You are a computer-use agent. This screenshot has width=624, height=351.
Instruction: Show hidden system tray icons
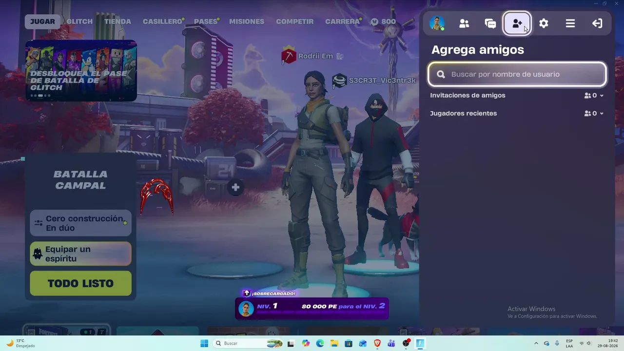536,343
